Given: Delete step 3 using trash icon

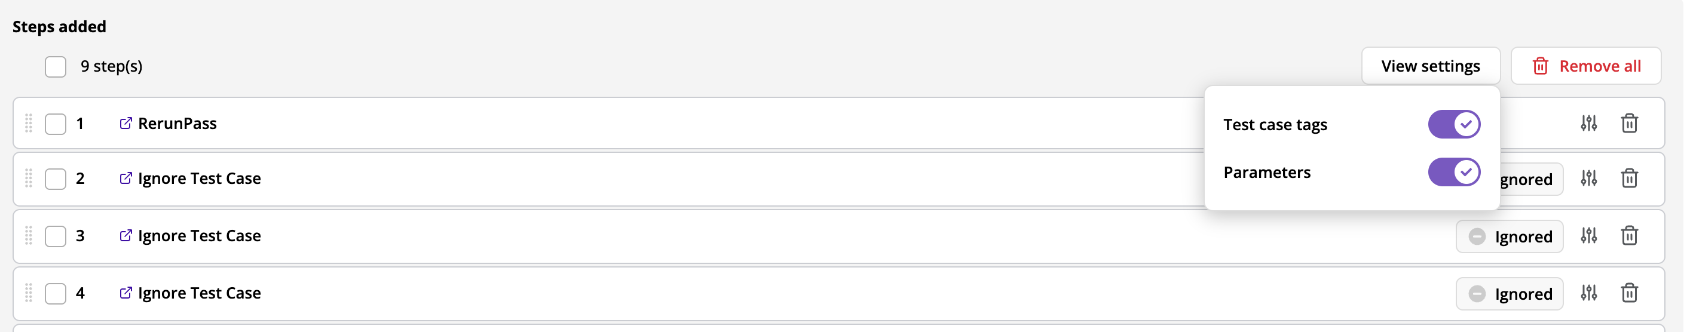Looking at the screenshot, I should pyautogui.click(x=1629, y=235).
